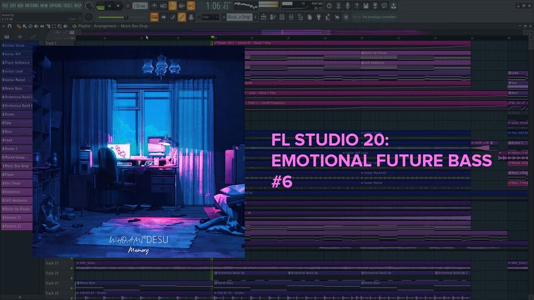The height and width of the screenshot is (300, 534).
Task: Open the HELP menu
Action: click(x=78, y=5)
